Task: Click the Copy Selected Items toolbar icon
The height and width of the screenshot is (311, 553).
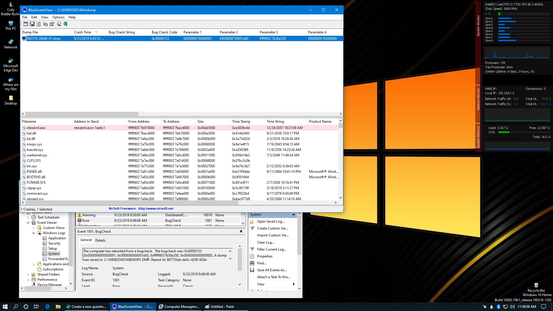Action: 45,24
